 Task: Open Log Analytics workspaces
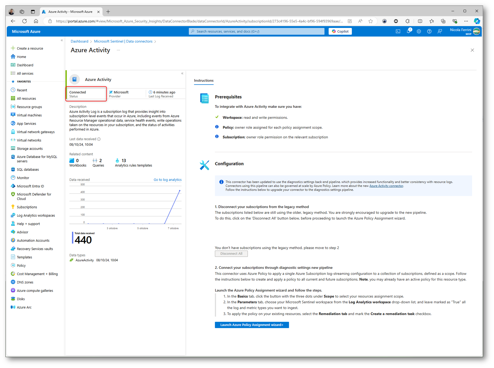click(x=33, y=215)
